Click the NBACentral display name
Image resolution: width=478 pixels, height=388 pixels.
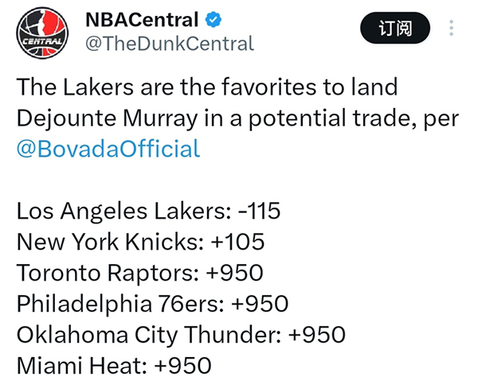click(x=142, y=20)
